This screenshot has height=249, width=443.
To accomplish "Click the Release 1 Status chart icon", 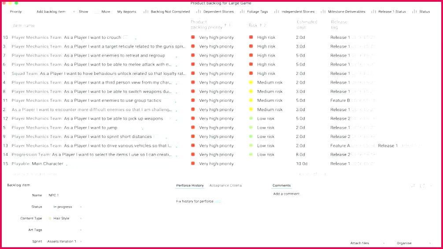I will (x=373, y=11).
